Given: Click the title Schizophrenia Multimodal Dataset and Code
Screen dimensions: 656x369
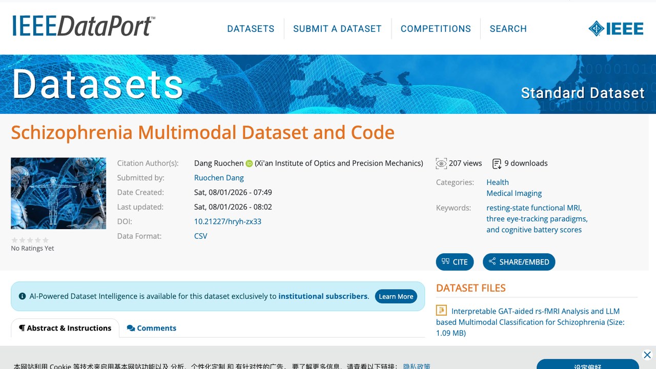Looking at the screenshot, I should [203, 133].
